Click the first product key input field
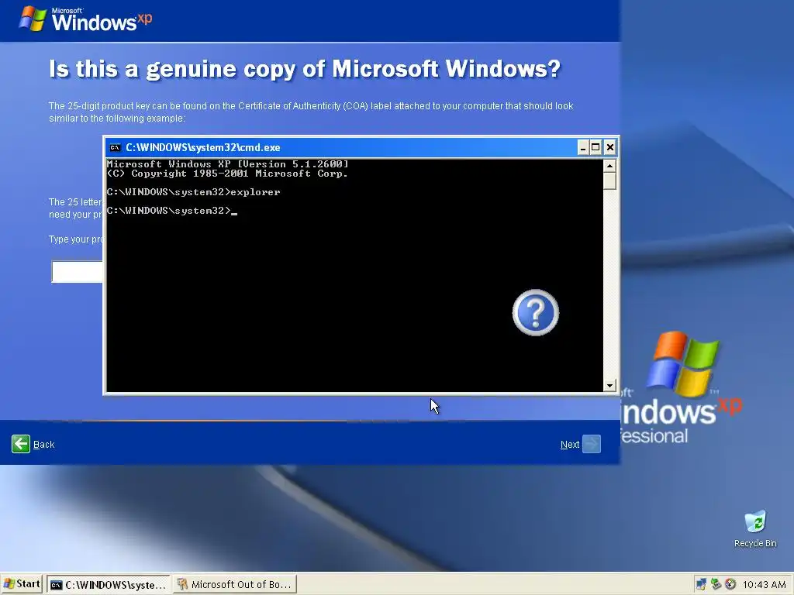The width and height of the screenshot is (794, 595). coord(77,272)
